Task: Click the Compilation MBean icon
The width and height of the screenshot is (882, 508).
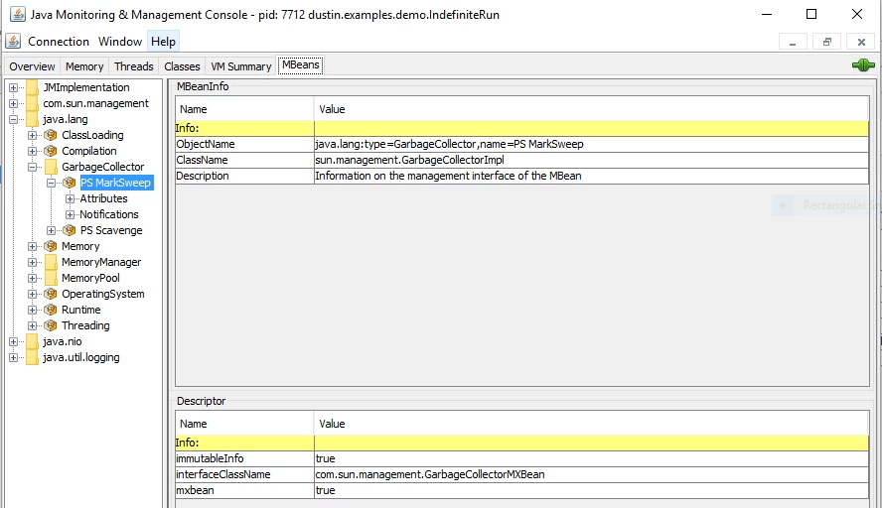Action: (x=51, y=151)
